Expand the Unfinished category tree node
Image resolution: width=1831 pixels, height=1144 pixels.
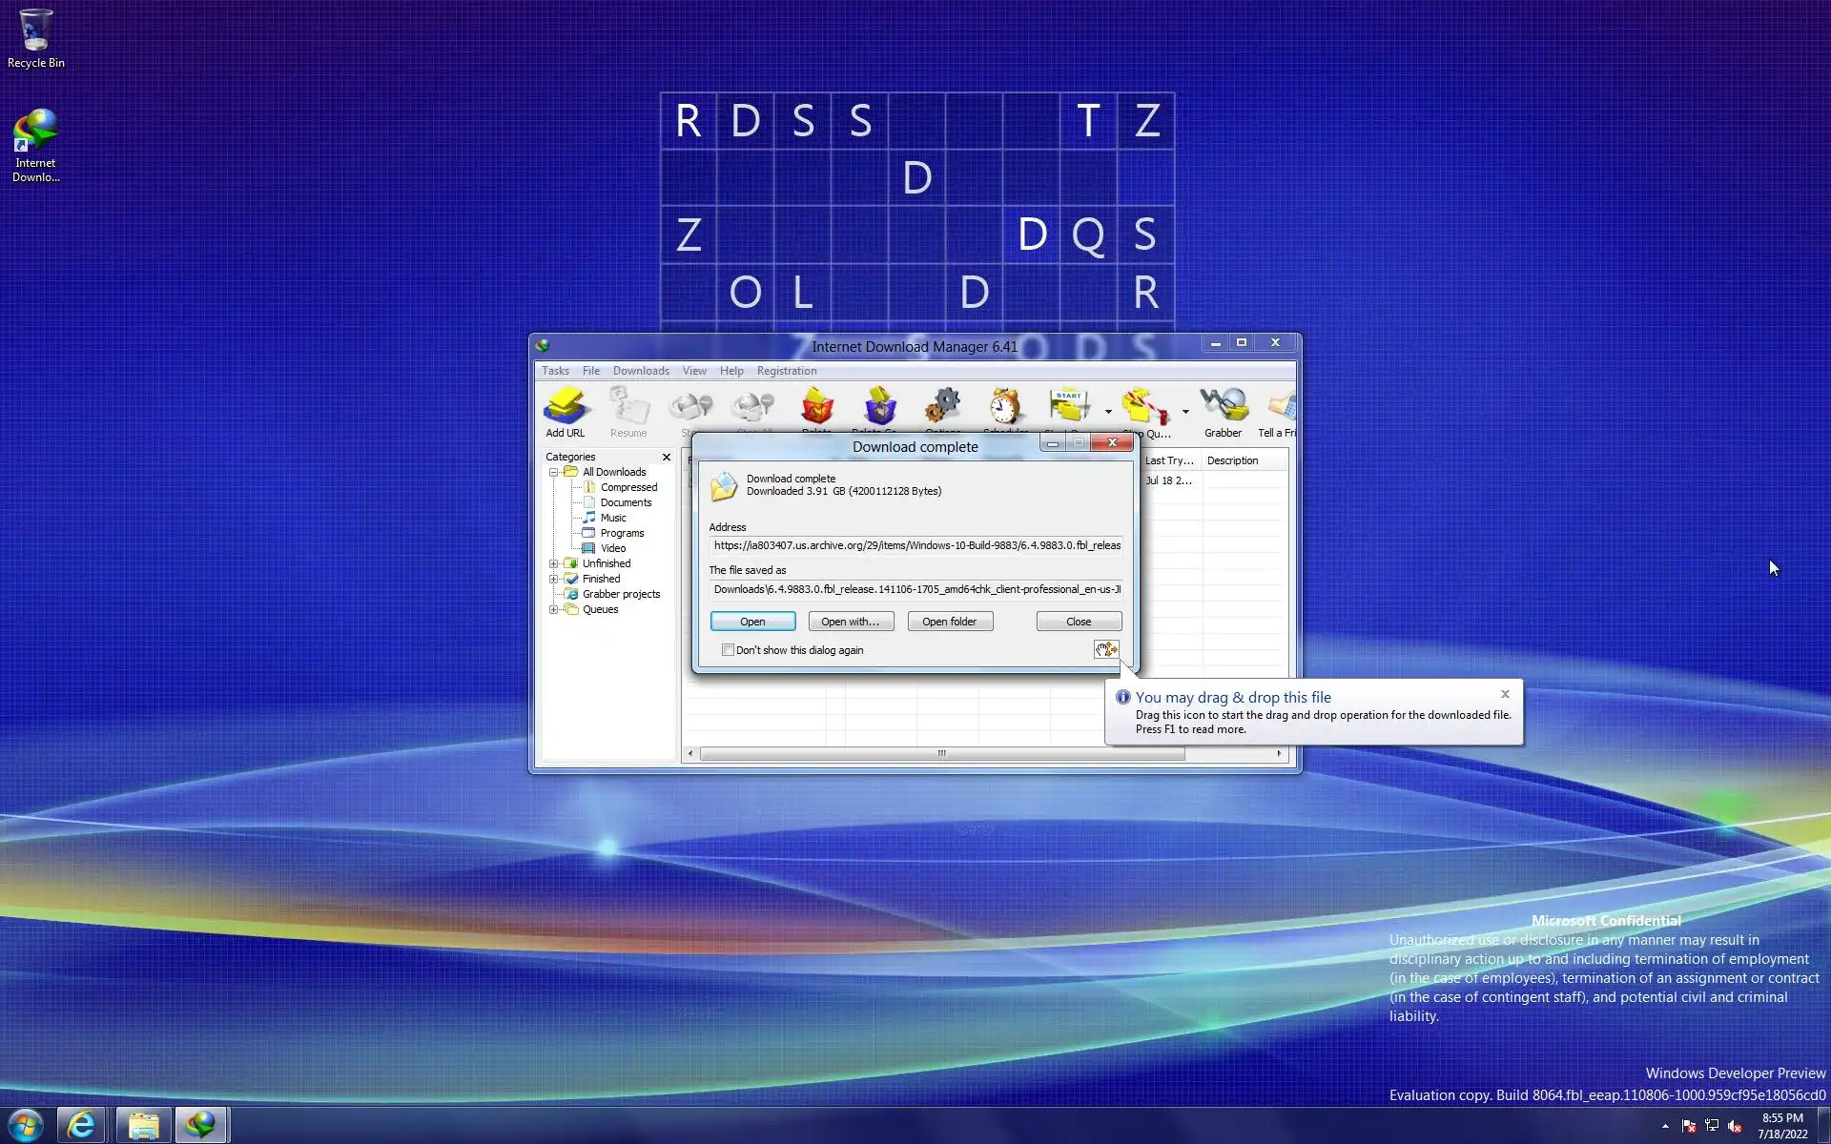pos(553,563)
